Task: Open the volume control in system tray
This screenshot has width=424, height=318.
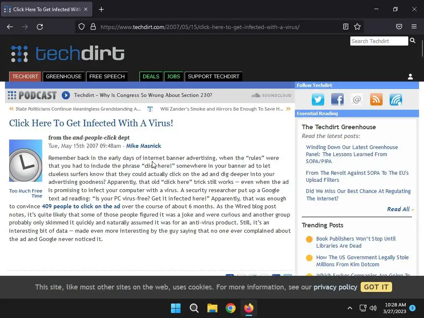Action: click(373, 308)
